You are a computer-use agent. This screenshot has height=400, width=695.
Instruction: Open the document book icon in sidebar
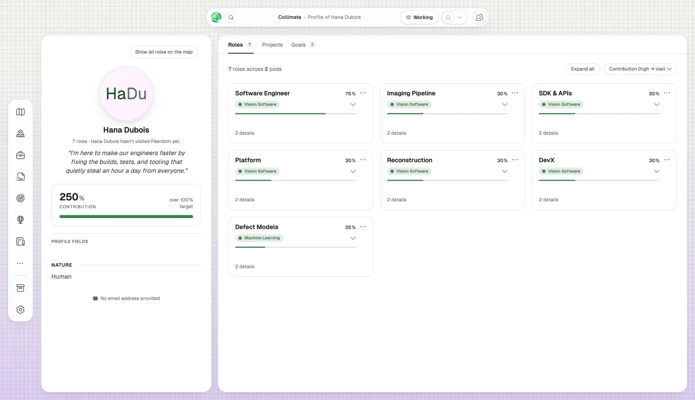tap(20, 241)
